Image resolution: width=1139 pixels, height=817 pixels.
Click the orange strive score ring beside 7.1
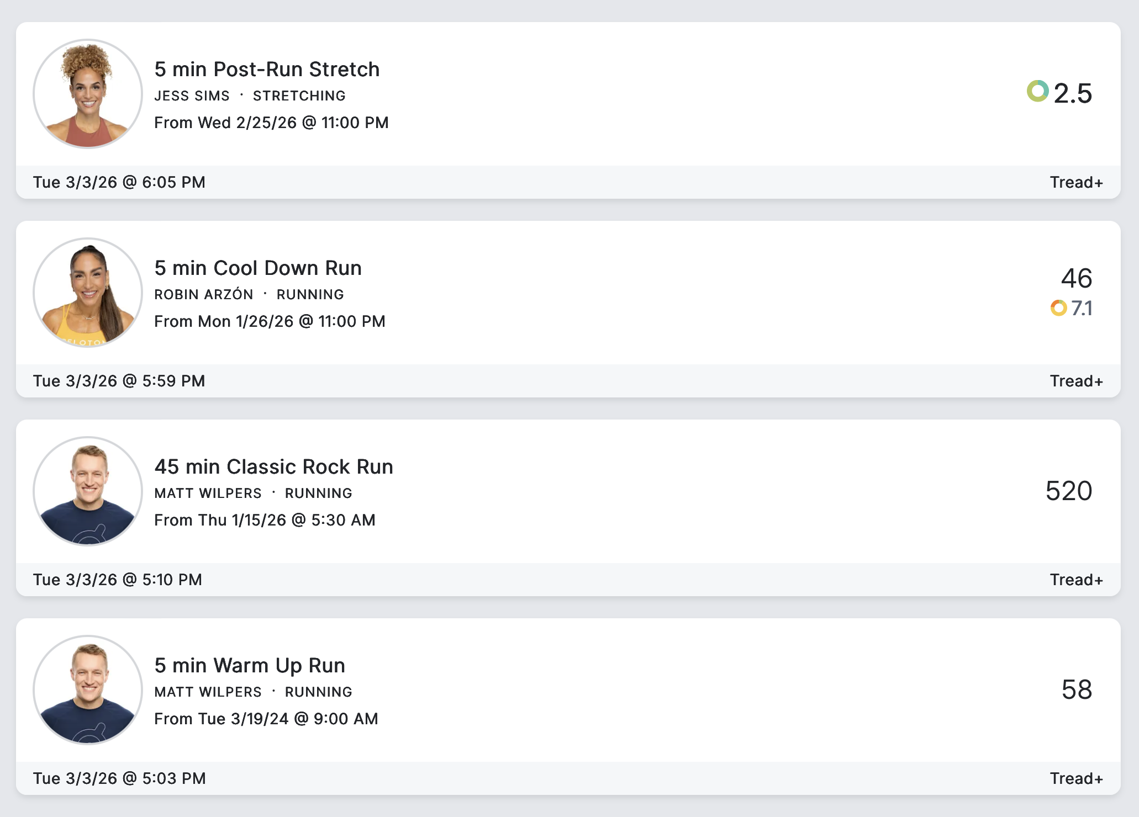(1058, 308)
